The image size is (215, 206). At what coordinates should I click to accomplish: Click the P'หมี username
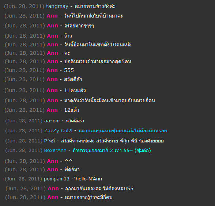(x=49, y=141)
